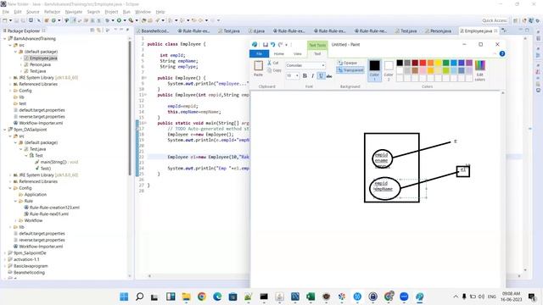Switch to the d.java editor tab
Image resolution: width=543 pixels, height=305 pixels.
point(256,30)
